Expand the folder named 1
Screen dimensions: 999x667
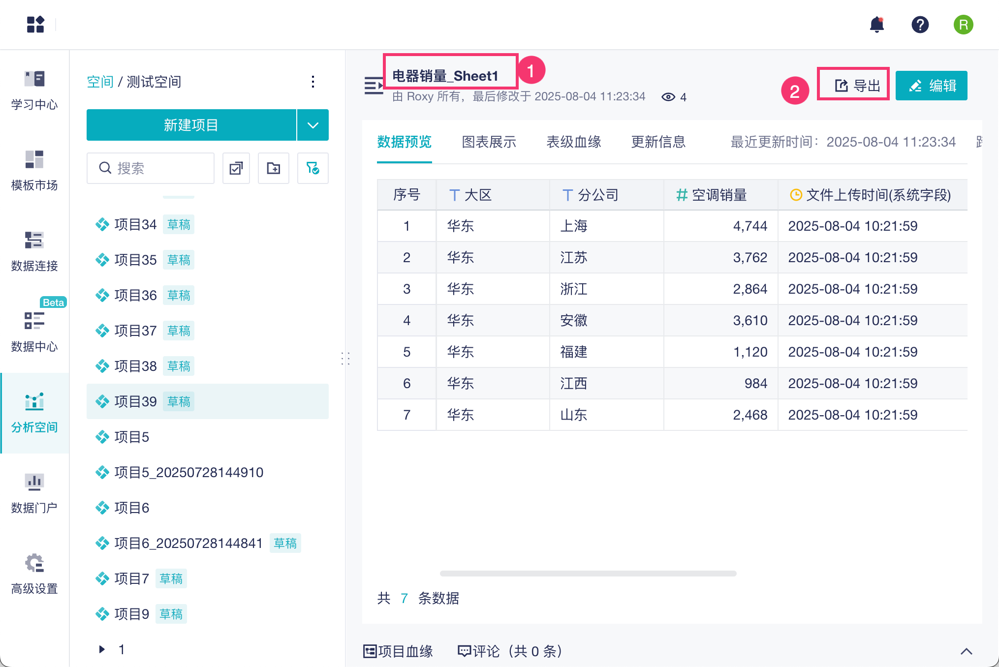(102, 649)
